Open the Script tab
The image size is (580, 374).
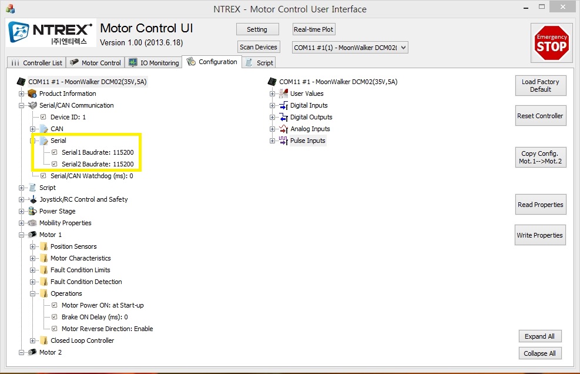[259, 63]
